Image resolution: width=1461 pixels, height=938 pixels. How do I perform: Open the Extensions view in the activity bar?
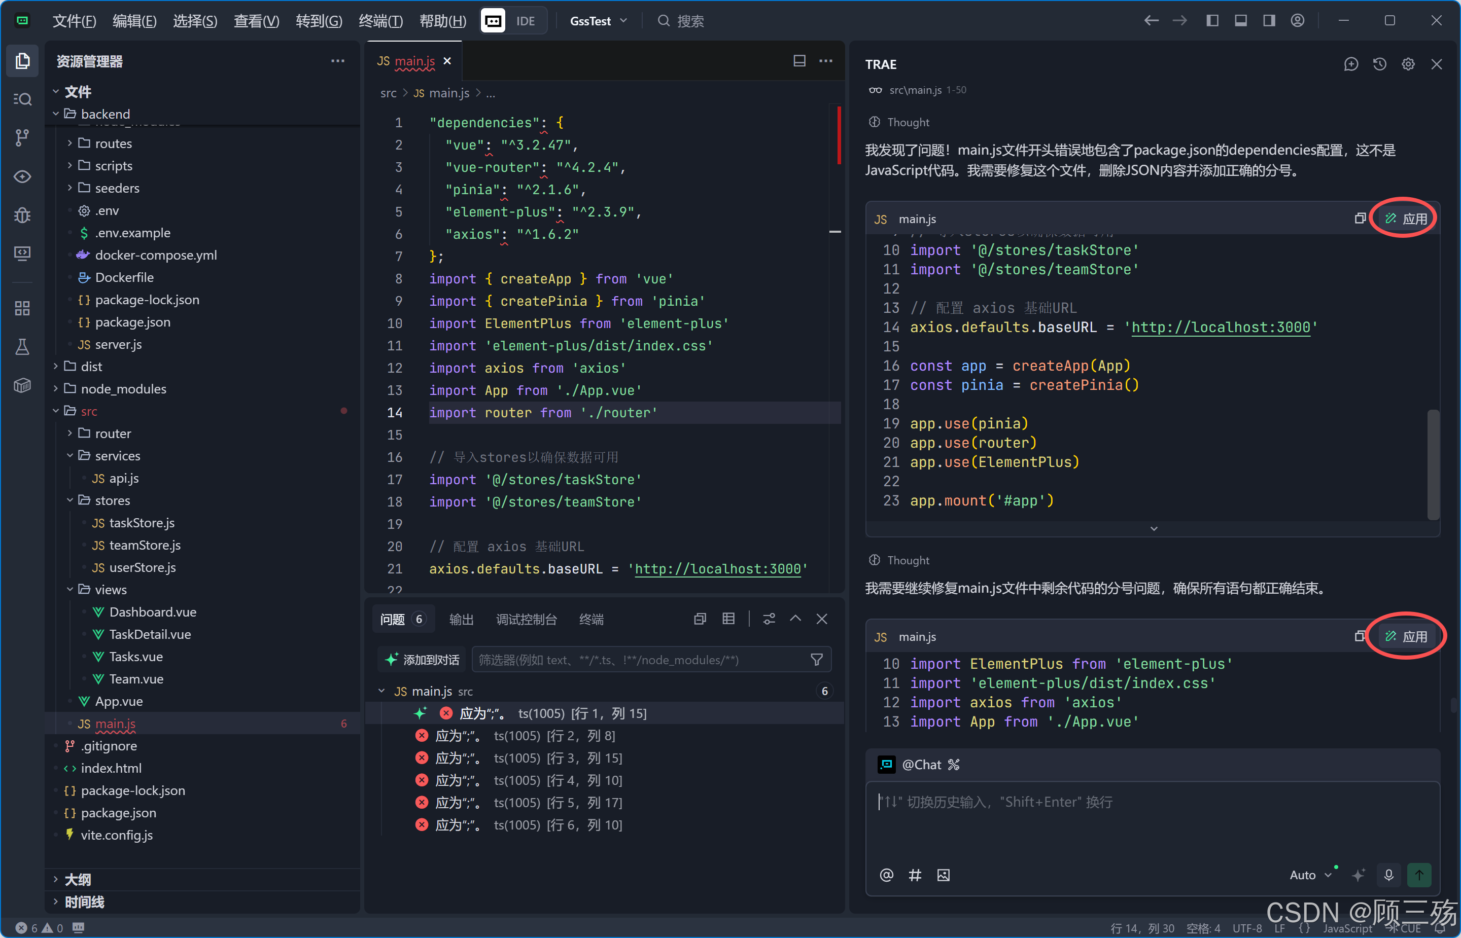pyautogui.click(x=22, y=308)
